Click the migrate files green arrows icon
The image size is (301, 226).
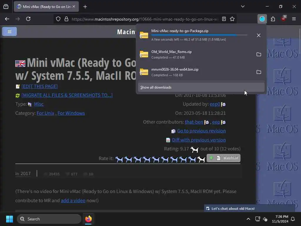click(x=18, y=96)
